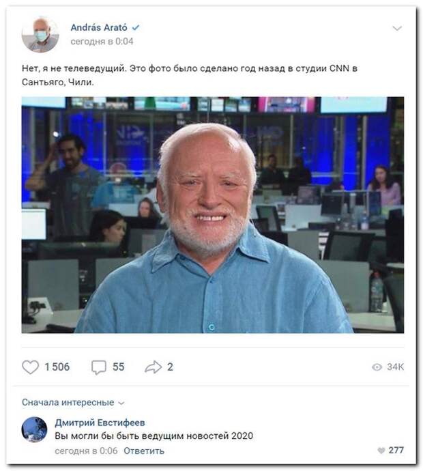This screenshot has height=471, width=423.
Task: Click the comment timestamp сегодня в 0:06
Action: point(86,451)
